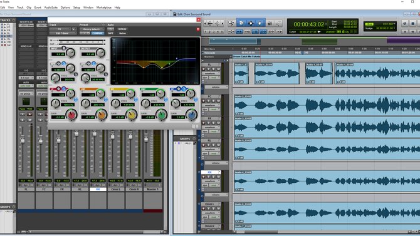The image size is (420, 236).
Task: Open the GROUPS list menu in the Edit window
Action: coord(194,138)
